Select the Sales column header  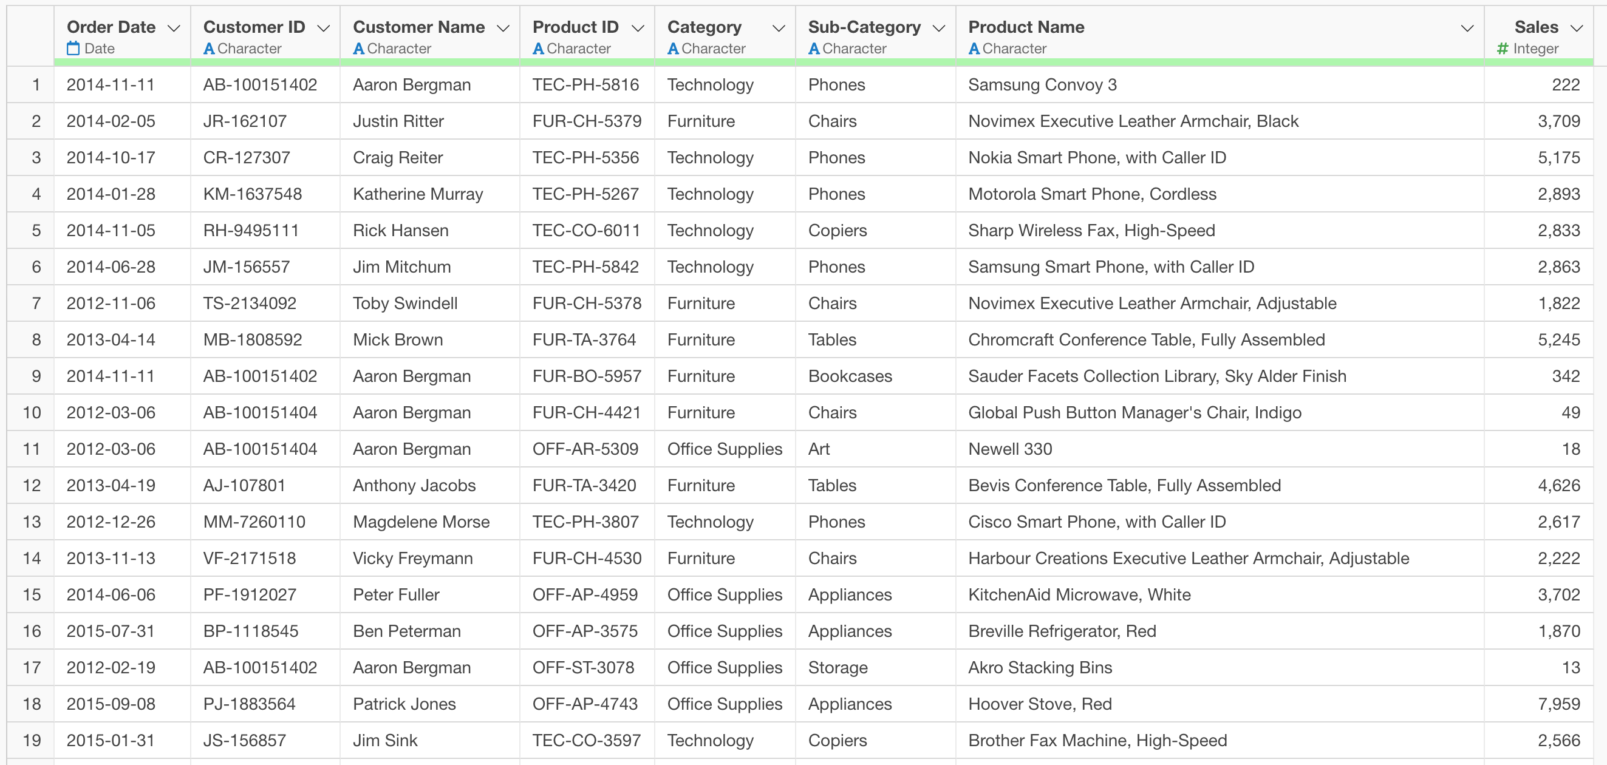point(1536,27)
